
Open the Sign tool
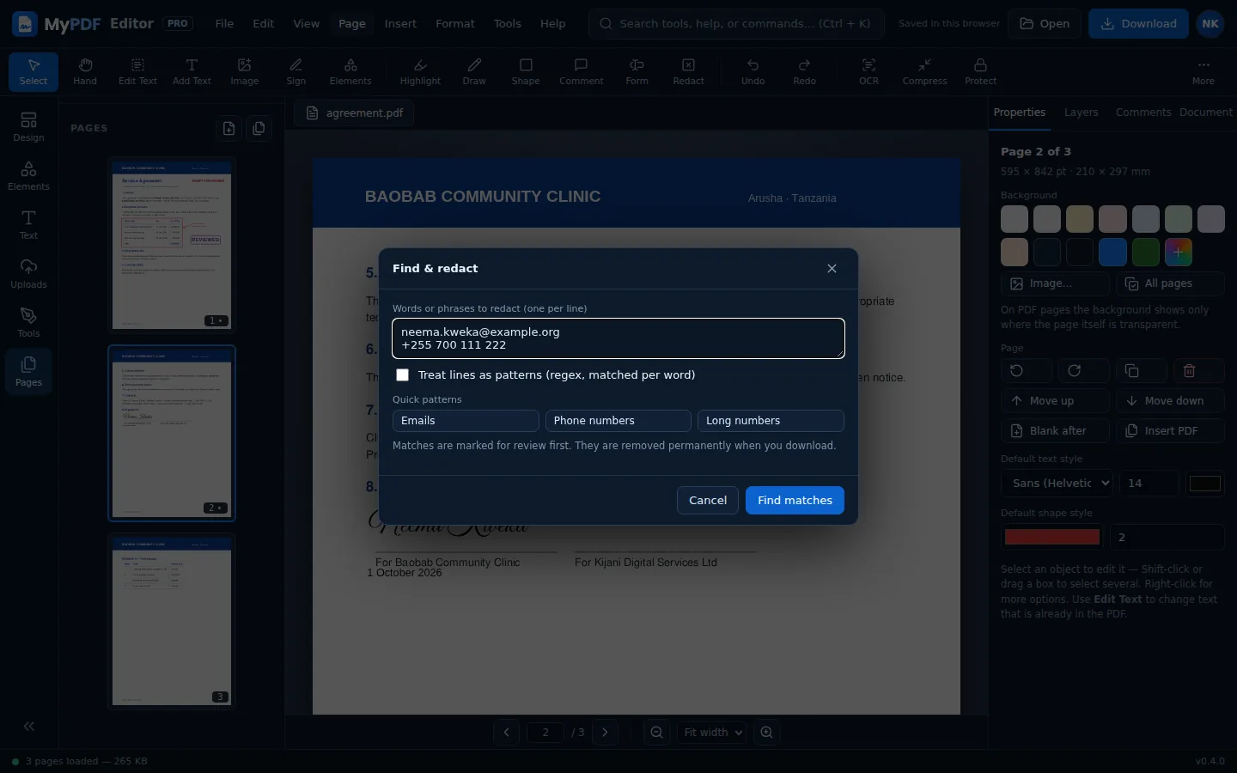coord(296,71)
